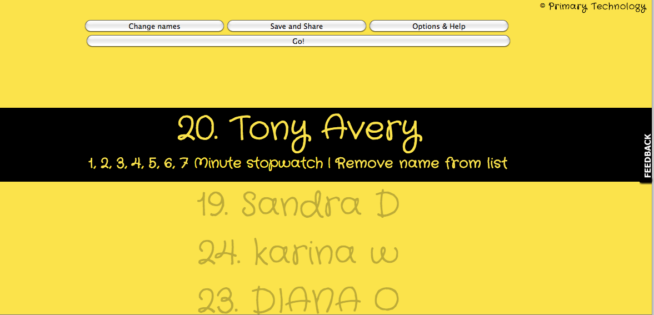Click the Minute stopwatch label
Viewport: 654px width, 315px height.
(x=258, y=163)
